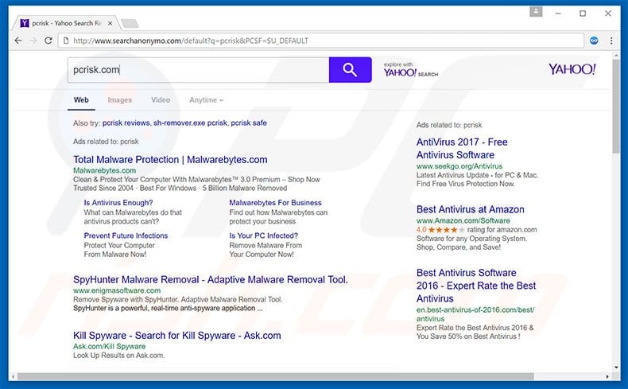Screen dimensions: 628x389
Task: Open Best Antivirus at Amazon ad
Action: pyautogui.click(x=470, y=209)
